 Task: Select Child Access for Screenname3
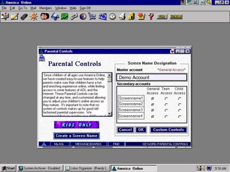pyautogui.click(x=180, y=110)
